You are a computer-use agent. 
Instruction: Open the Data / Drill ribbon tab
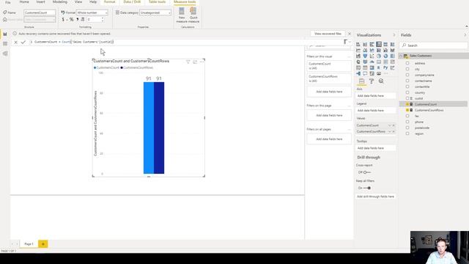(132, 1)
